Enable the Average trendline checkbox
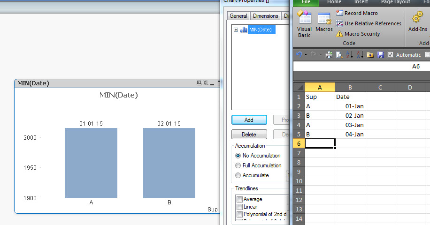The image size is (430, 225). click(239, 199)
